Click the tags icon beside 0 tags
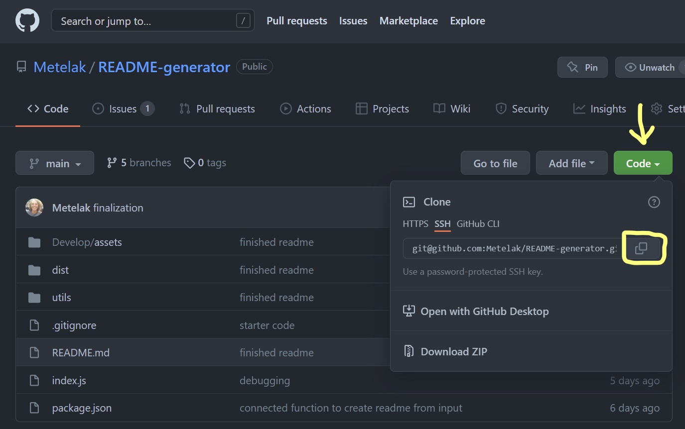685x429 pixels. pos(190,163)
